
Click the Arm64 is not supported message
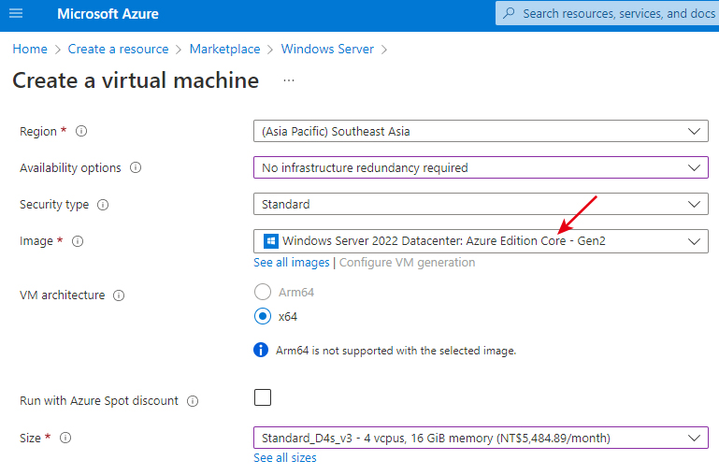(396, 351)
